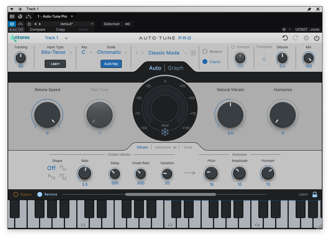330x238 pixels.
Task: Click the Latch padlock icon
Action: tap(315, 194)
